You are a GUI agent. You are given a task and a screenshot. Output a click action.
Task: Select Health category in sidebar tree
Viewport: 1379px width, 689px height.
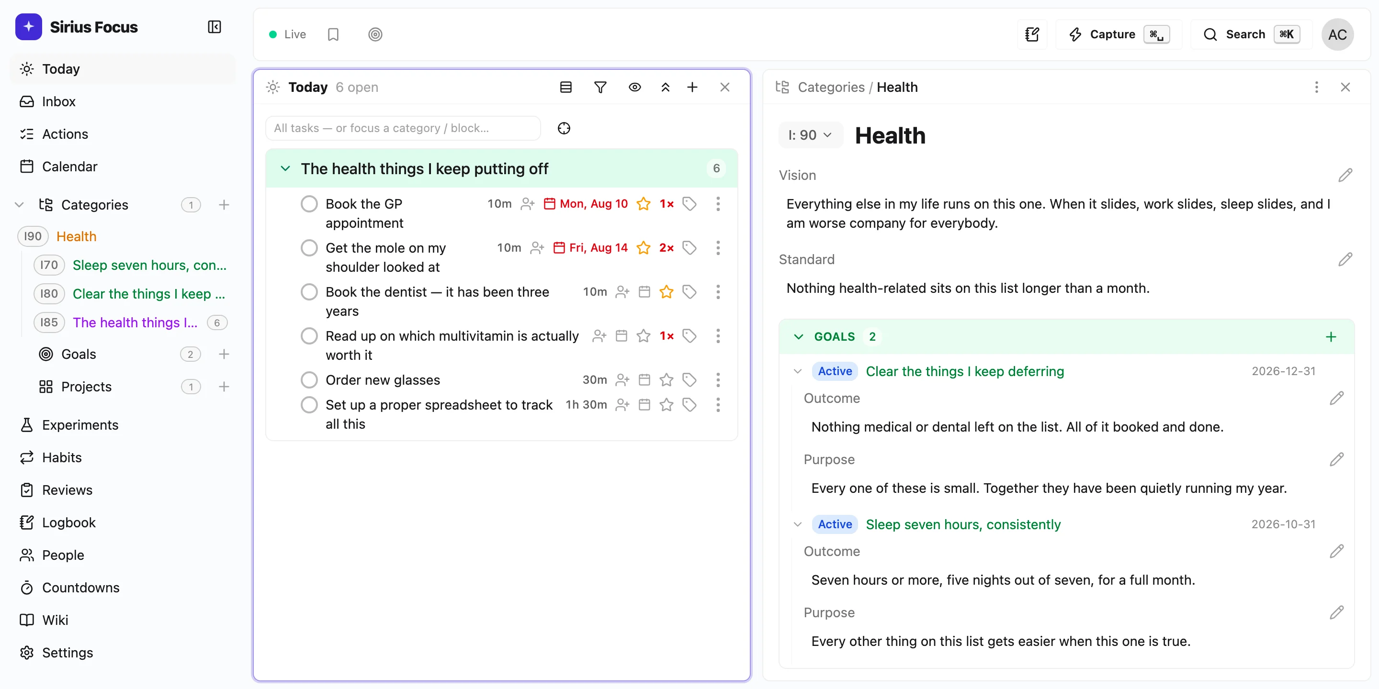pyautogui.click(x=77, y=236)
